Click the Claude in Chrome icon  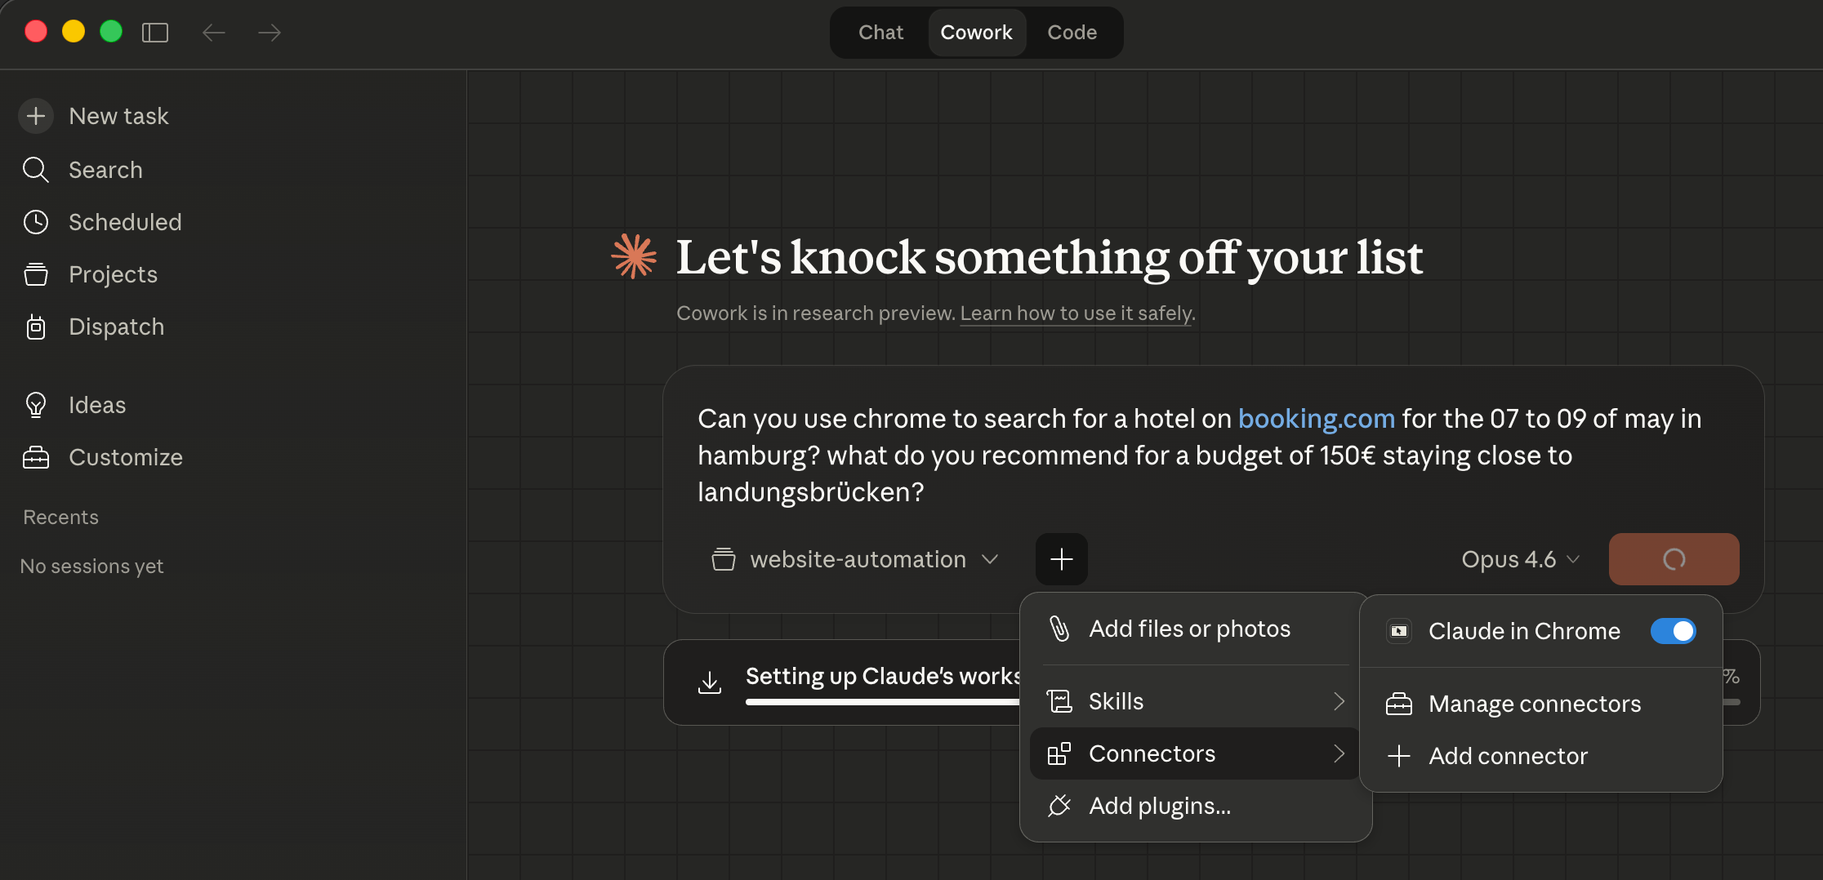[x=1399, y=631]
